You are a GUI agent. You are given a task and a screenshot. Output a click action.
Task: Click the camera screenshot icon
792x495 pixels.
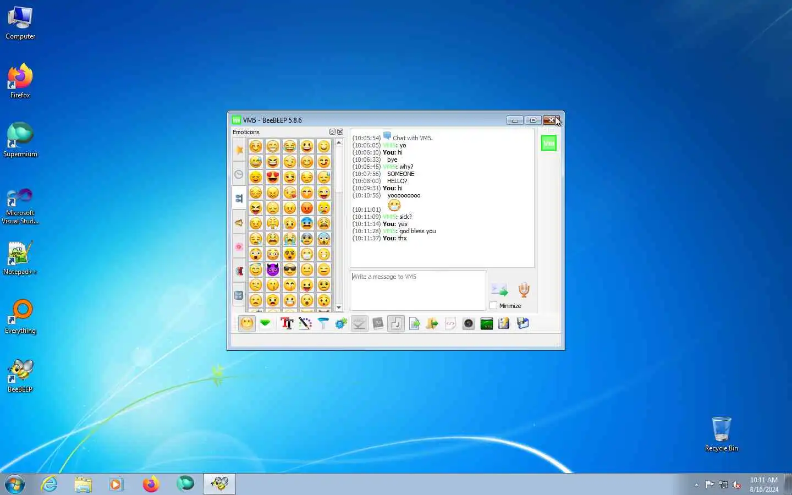click(469, 323)
